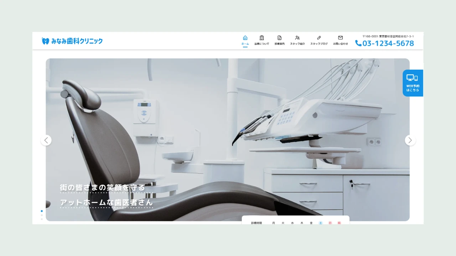Image resolution: width=456 pixels, height=256 pixels.
Task: Click the clinic address text 〒166-0001
Action: [388, 36]
